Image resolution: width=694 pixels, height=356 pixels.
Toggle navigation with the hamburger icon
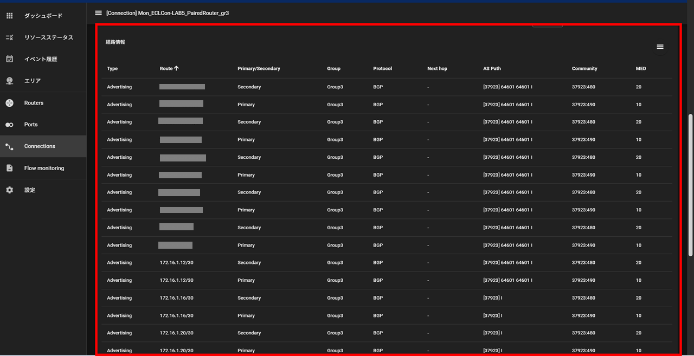click(98, 13)
